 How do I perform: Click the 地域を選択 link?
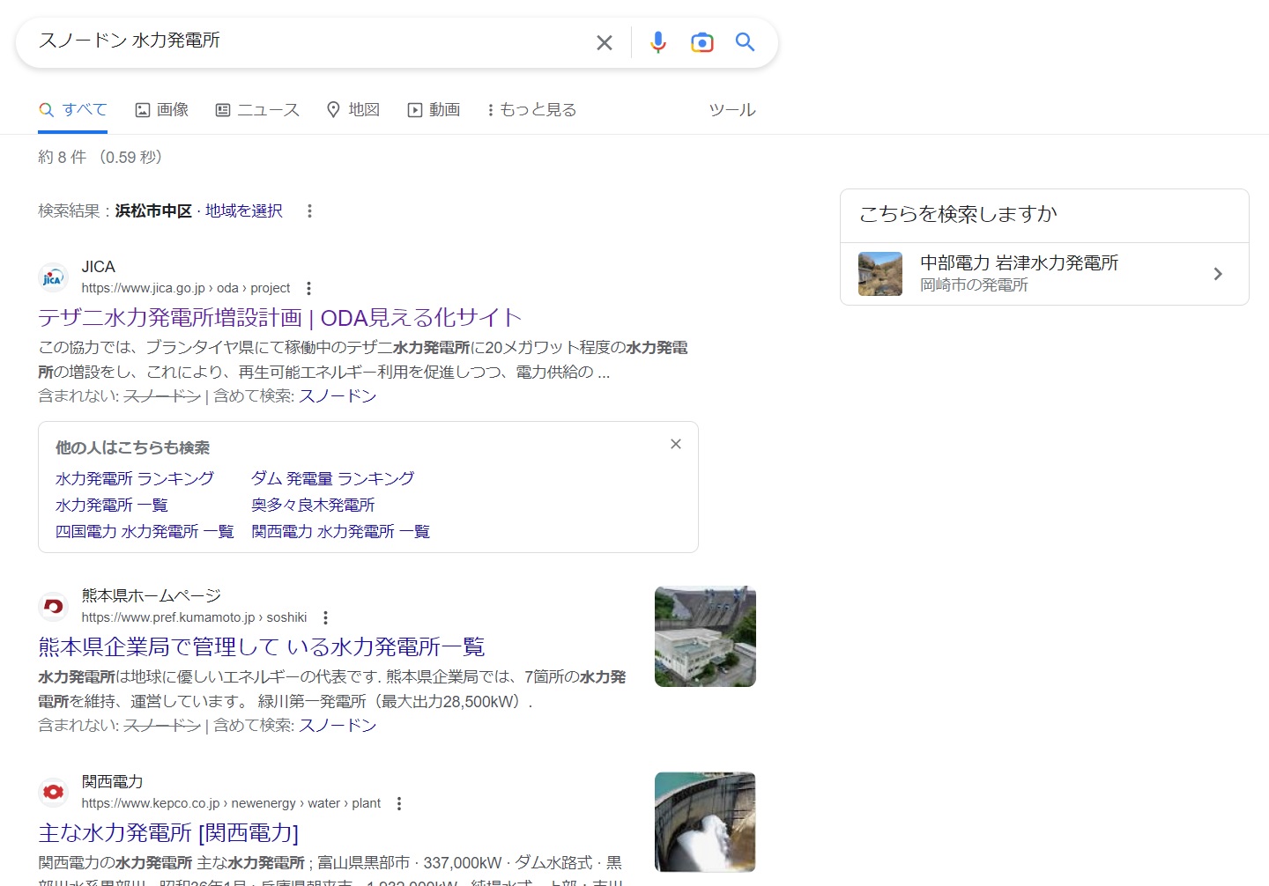tap(244, 211)
